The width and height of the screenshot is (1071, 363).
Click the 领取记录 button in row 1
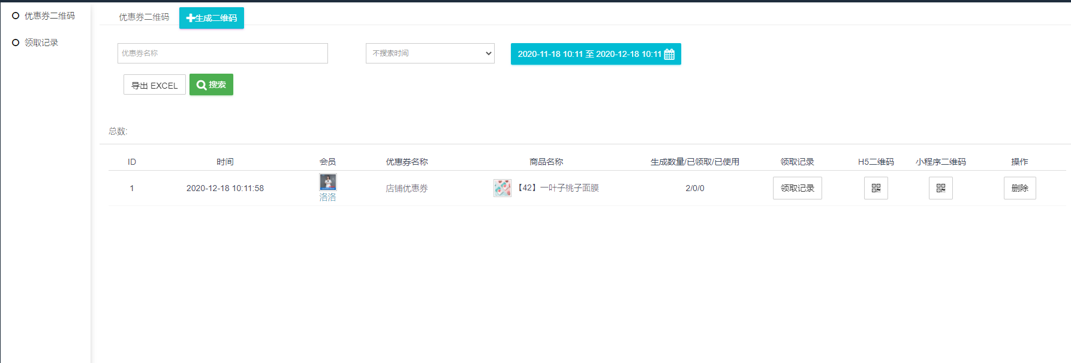click(x=797, y=188)
